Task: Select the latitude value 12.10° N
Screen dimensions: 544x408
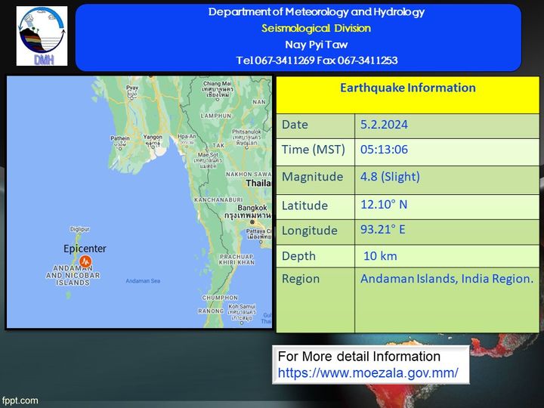Action: point(385,203)
